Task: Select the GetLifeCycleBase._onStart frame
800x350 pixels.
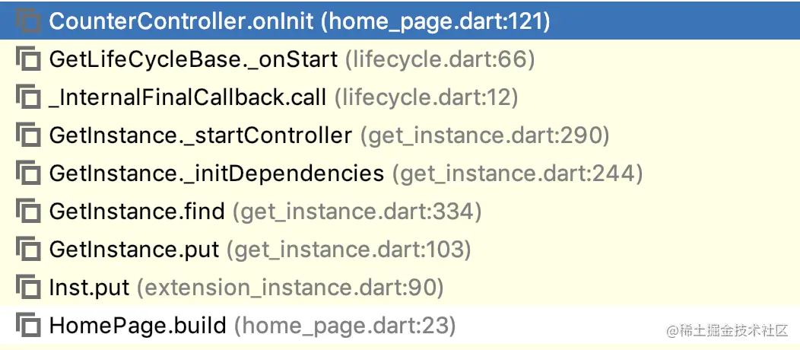Action: (193, 59)
